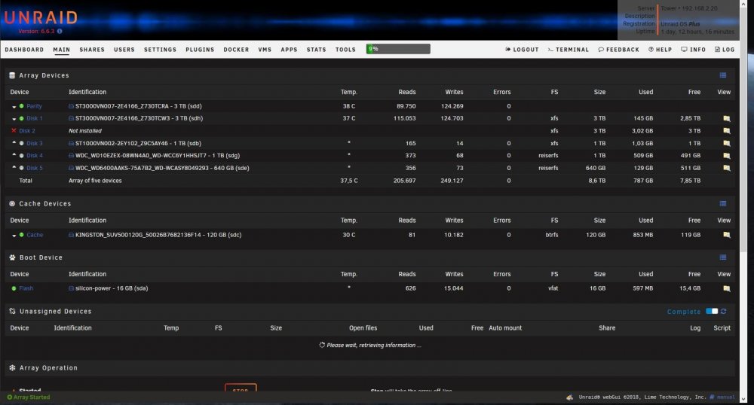
Task: Click the Disk 2 red X status icon
Action: 14,130
